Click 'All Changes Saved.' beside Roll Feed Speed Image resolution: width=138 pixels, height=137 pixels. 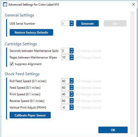89,81
